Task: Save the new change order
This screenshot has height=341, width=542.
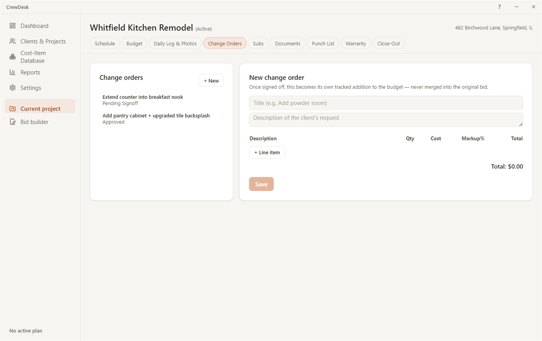Action: pyautogui.click(x=261, y=184)
